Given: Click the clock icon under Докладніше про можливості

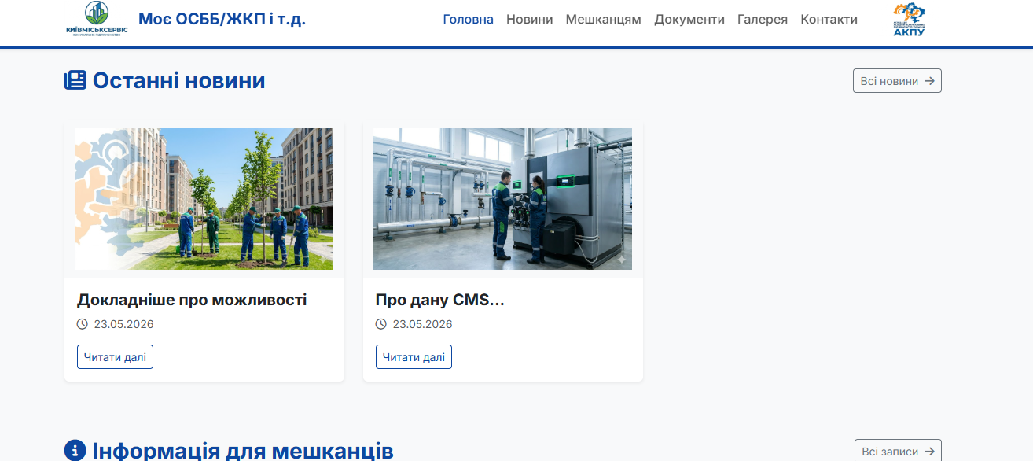Looking at the screenshot, I should pos(83,324).
